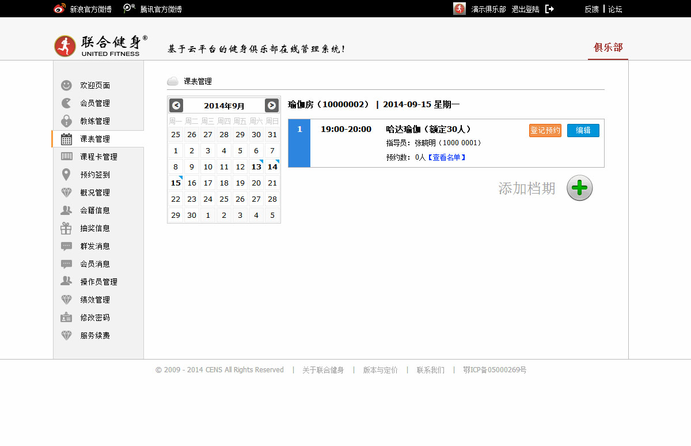The width and height of the screenshot is (691, 446).
Task: Select 教练管理 coach management sidebar item
Action: 95,121
